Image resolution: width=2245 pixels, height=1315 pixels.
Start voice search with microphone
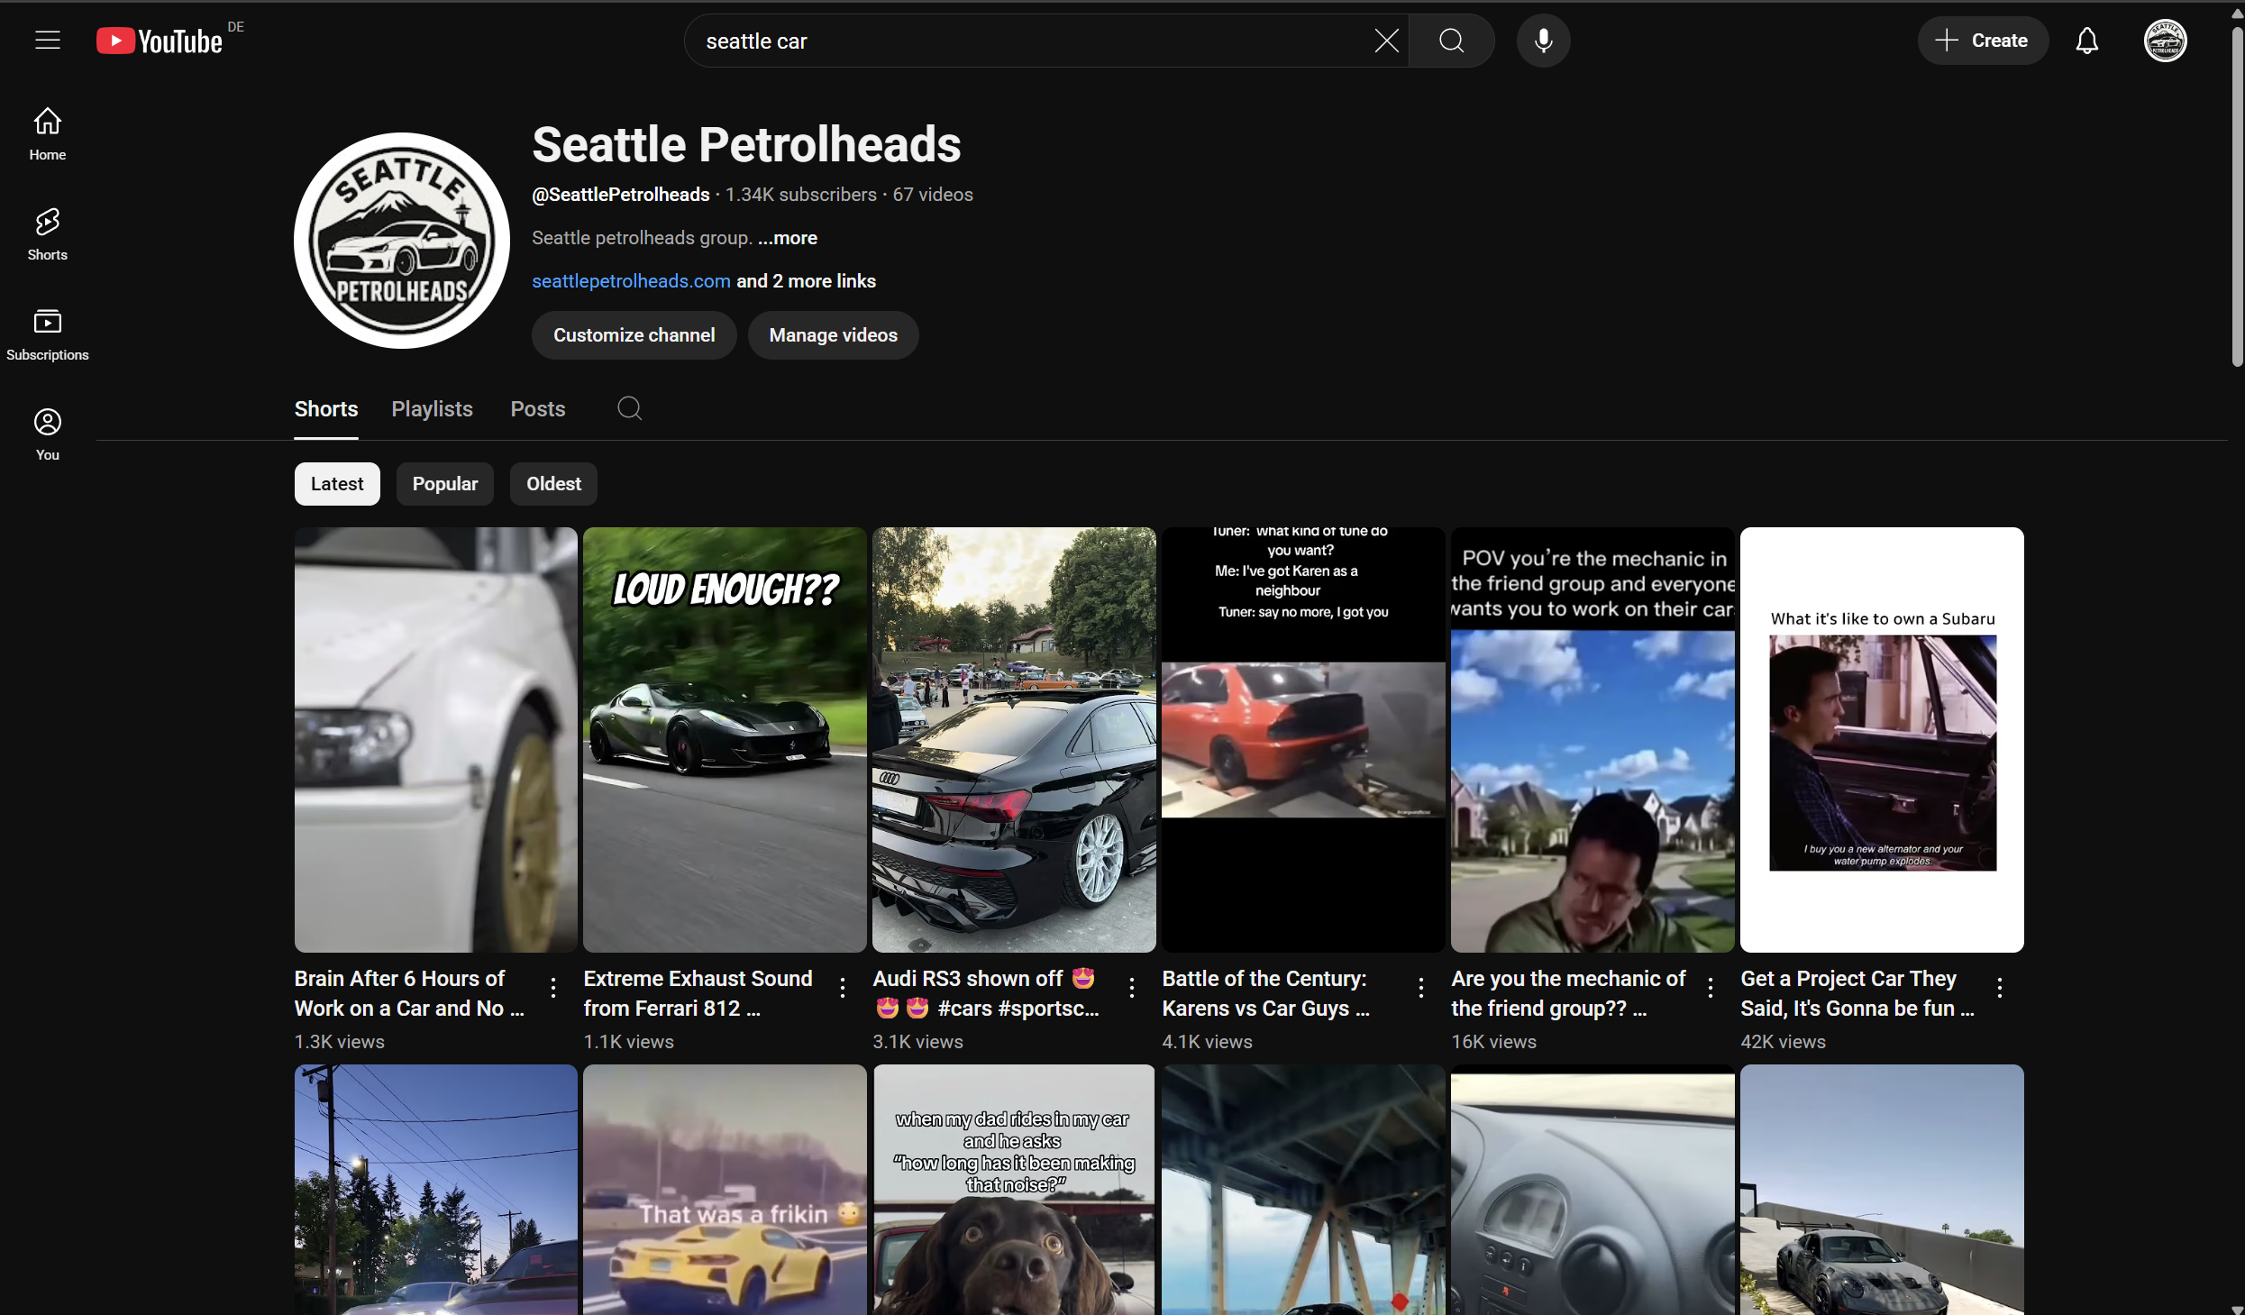(1543, 41)
